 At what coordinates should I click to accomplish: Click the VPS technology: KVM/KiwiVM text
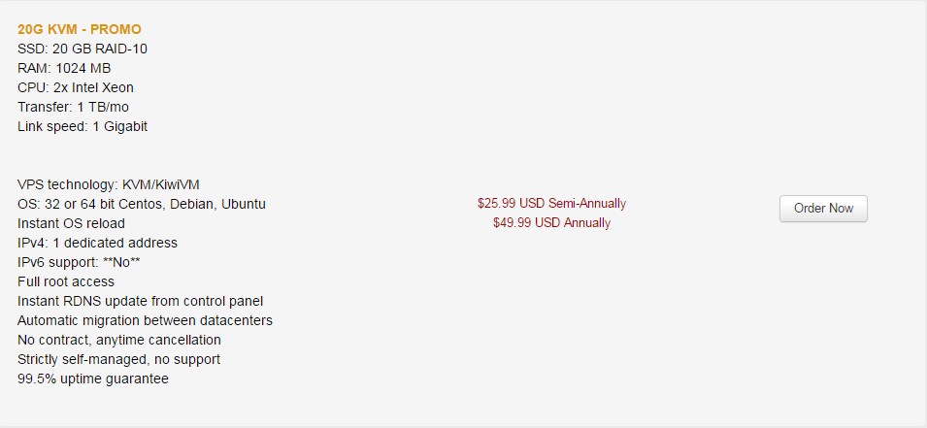tap(108, 185)
